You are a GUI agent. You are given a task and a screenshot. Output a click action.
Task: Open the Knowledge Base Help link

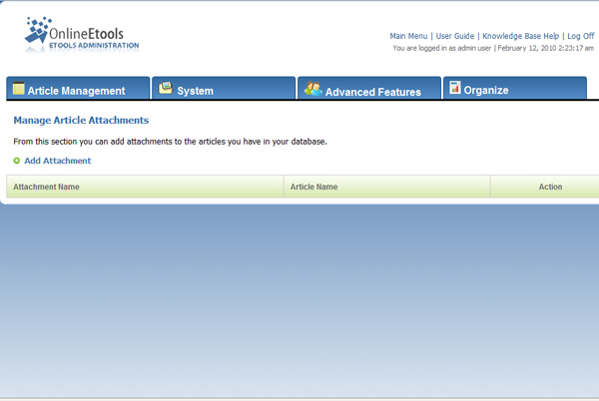pos(521,36)
